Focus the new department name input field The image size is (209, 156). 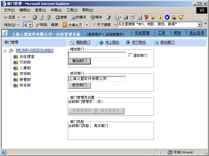(x=97, y=55)
